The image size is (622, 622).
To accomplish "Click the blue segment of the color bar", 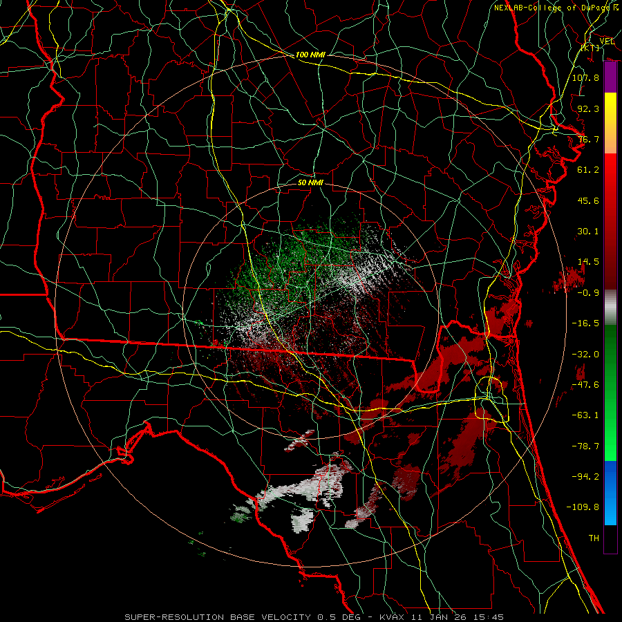I will [x=610, y=493].
